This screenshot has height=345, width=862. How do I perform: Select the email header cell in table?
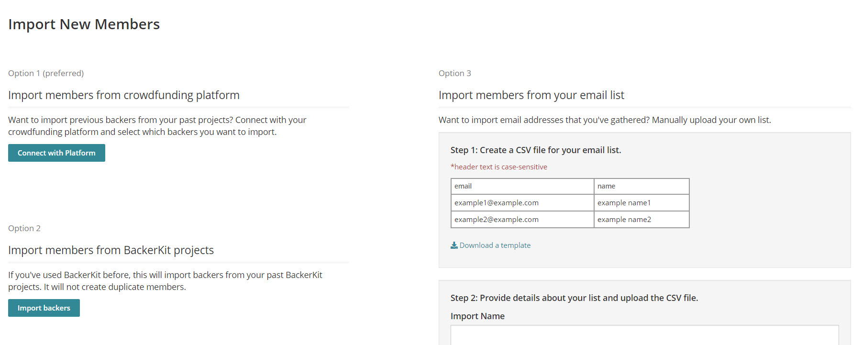coord(522,186)
